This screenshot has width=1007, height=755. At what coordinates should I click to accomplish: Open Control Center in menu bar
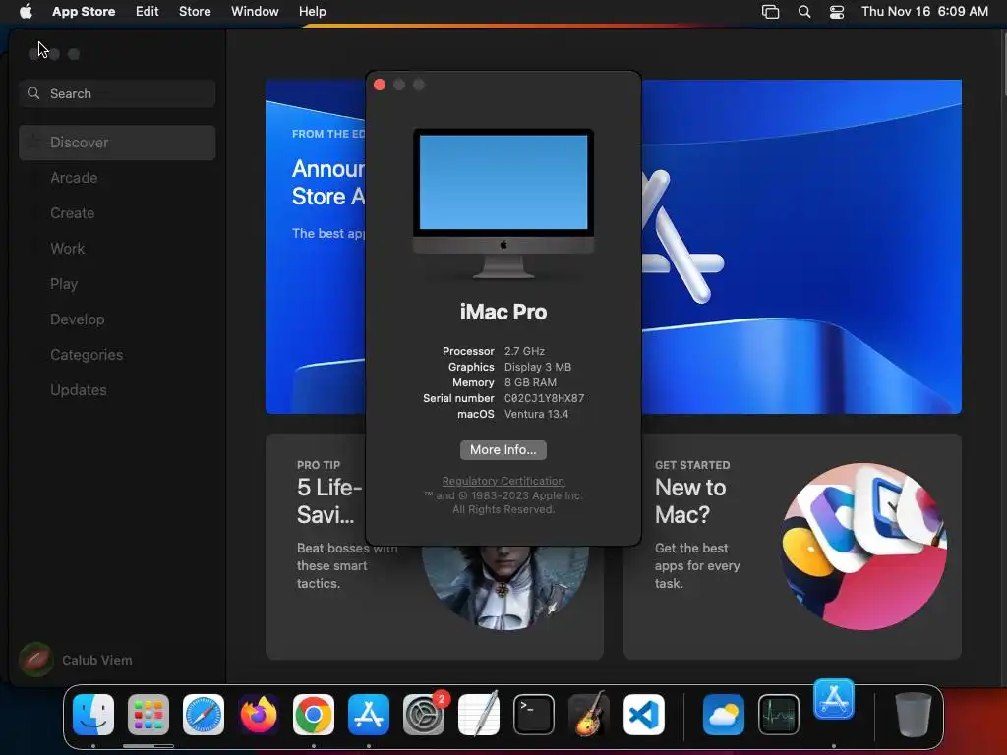tap(837, 12)
